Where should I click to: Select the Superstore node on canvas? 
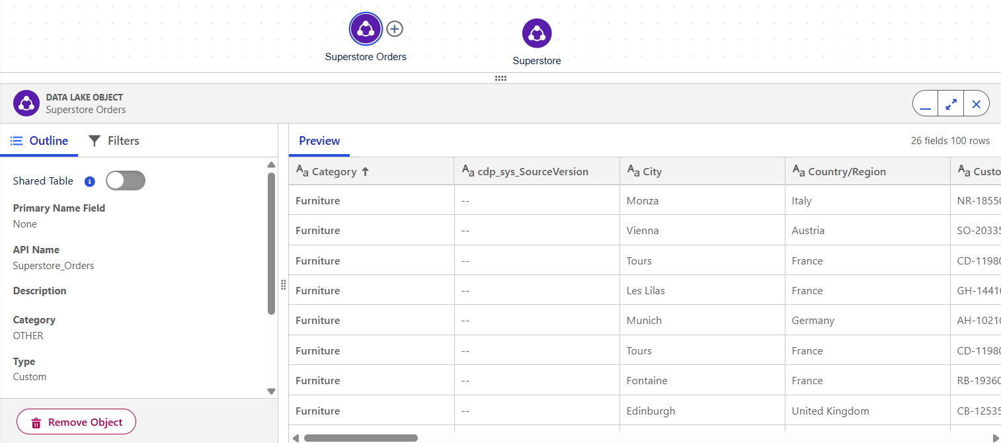tap(537, 33)
